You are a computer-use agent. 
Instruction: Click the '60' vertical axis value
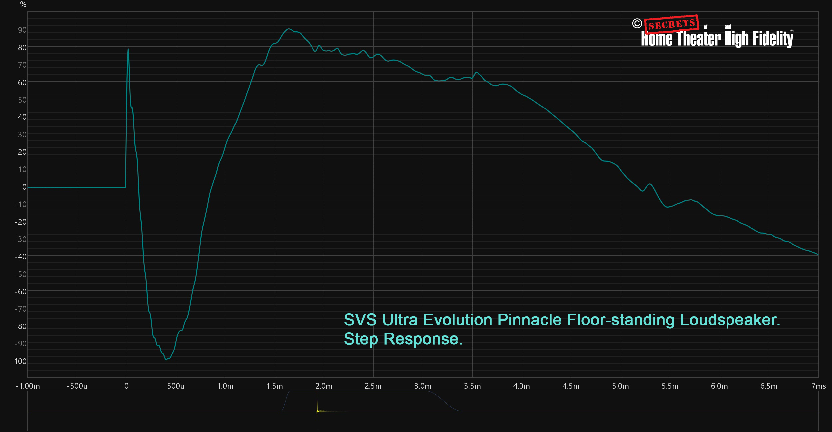coord(22,83)
